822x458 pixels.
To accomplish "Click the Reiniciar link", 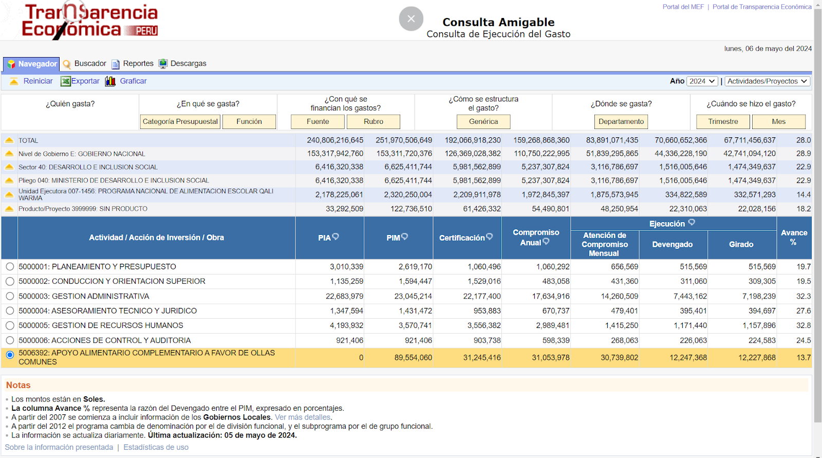I will (x=38, y=81).
